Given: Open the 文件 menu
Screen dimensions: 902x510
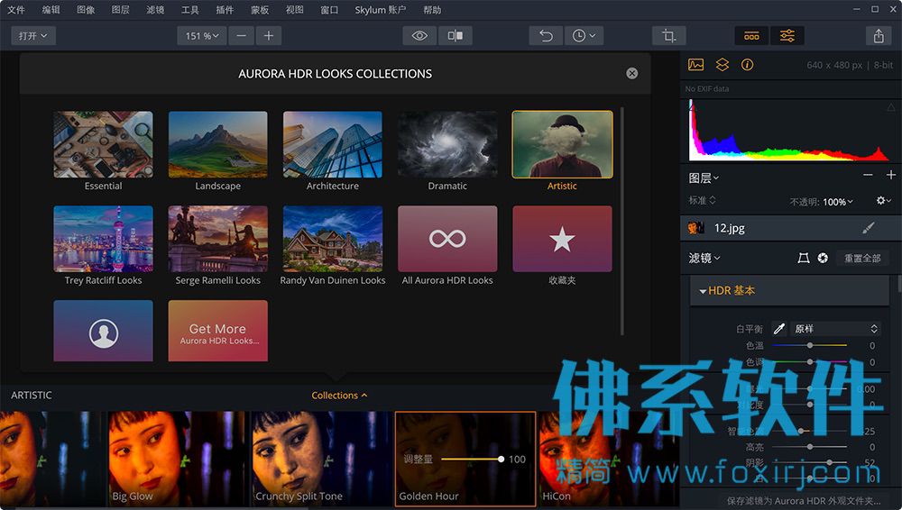Looking at the screenshot, I should [x=16, y=10].
